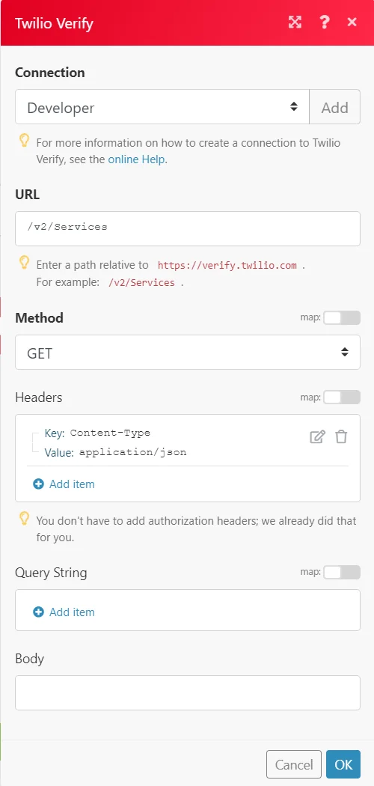The image size is (374, 786).
Task: Open help via the question mark icon
Action: pos(324,22)
